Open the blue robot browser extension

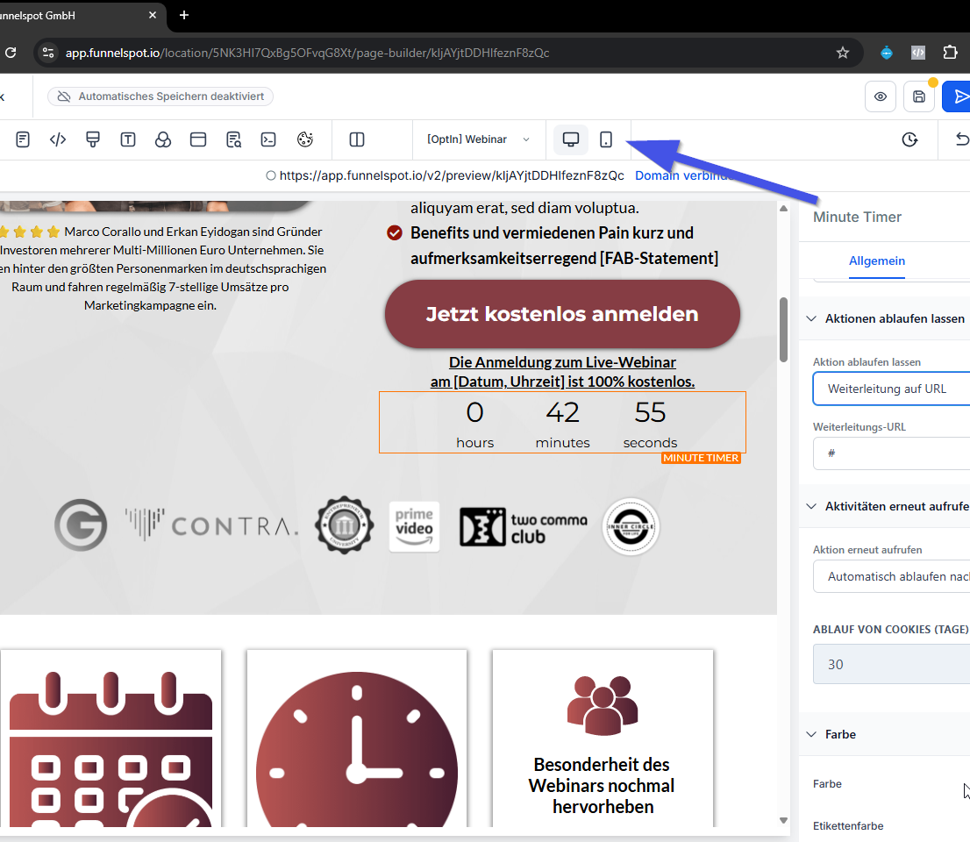[887, 54]
